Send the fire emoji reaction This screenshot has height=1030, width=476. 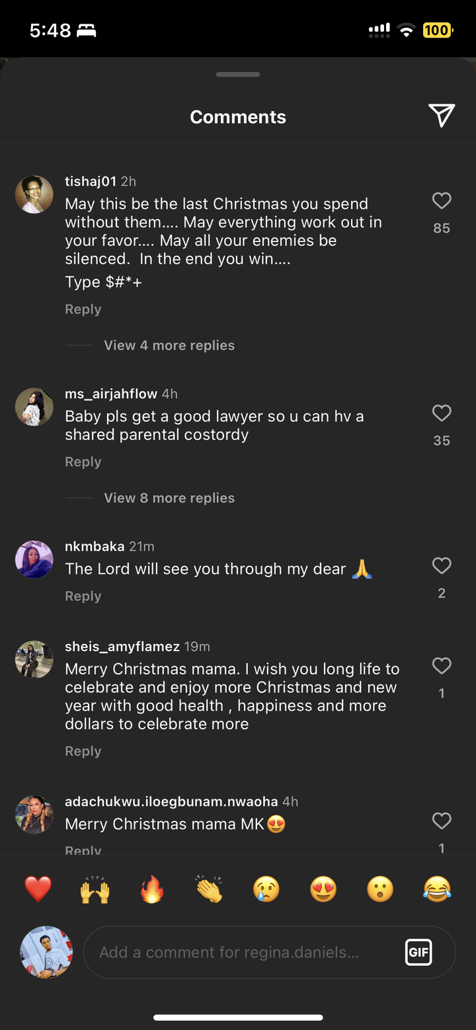click(x=152, y=889)
